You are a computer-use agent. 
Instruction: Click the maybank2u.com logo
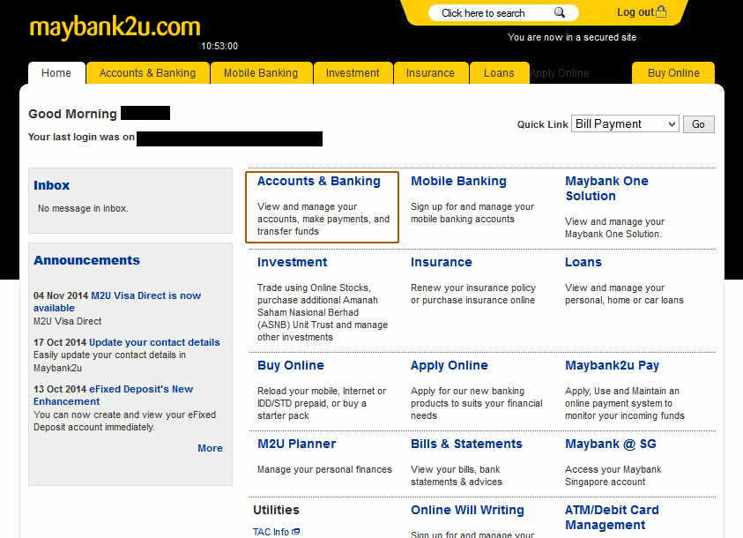pos(115,27)
